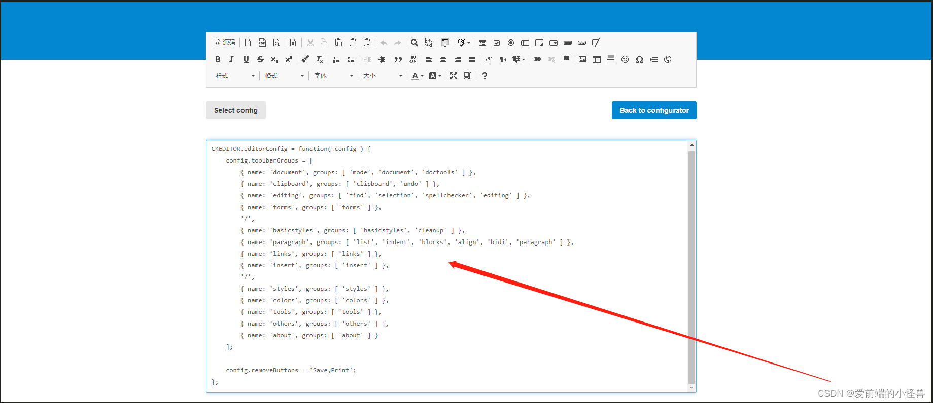Open the 大小 font size dropdown
933x403 pixels.
click(x=383, y=76)
